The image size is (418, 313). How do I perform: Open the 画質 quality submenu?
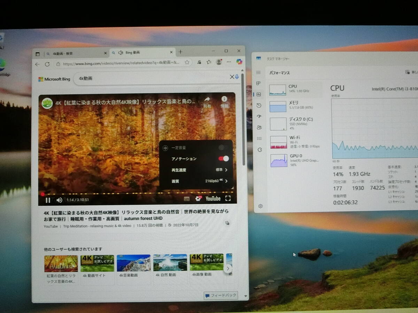(x=196, y=181)
